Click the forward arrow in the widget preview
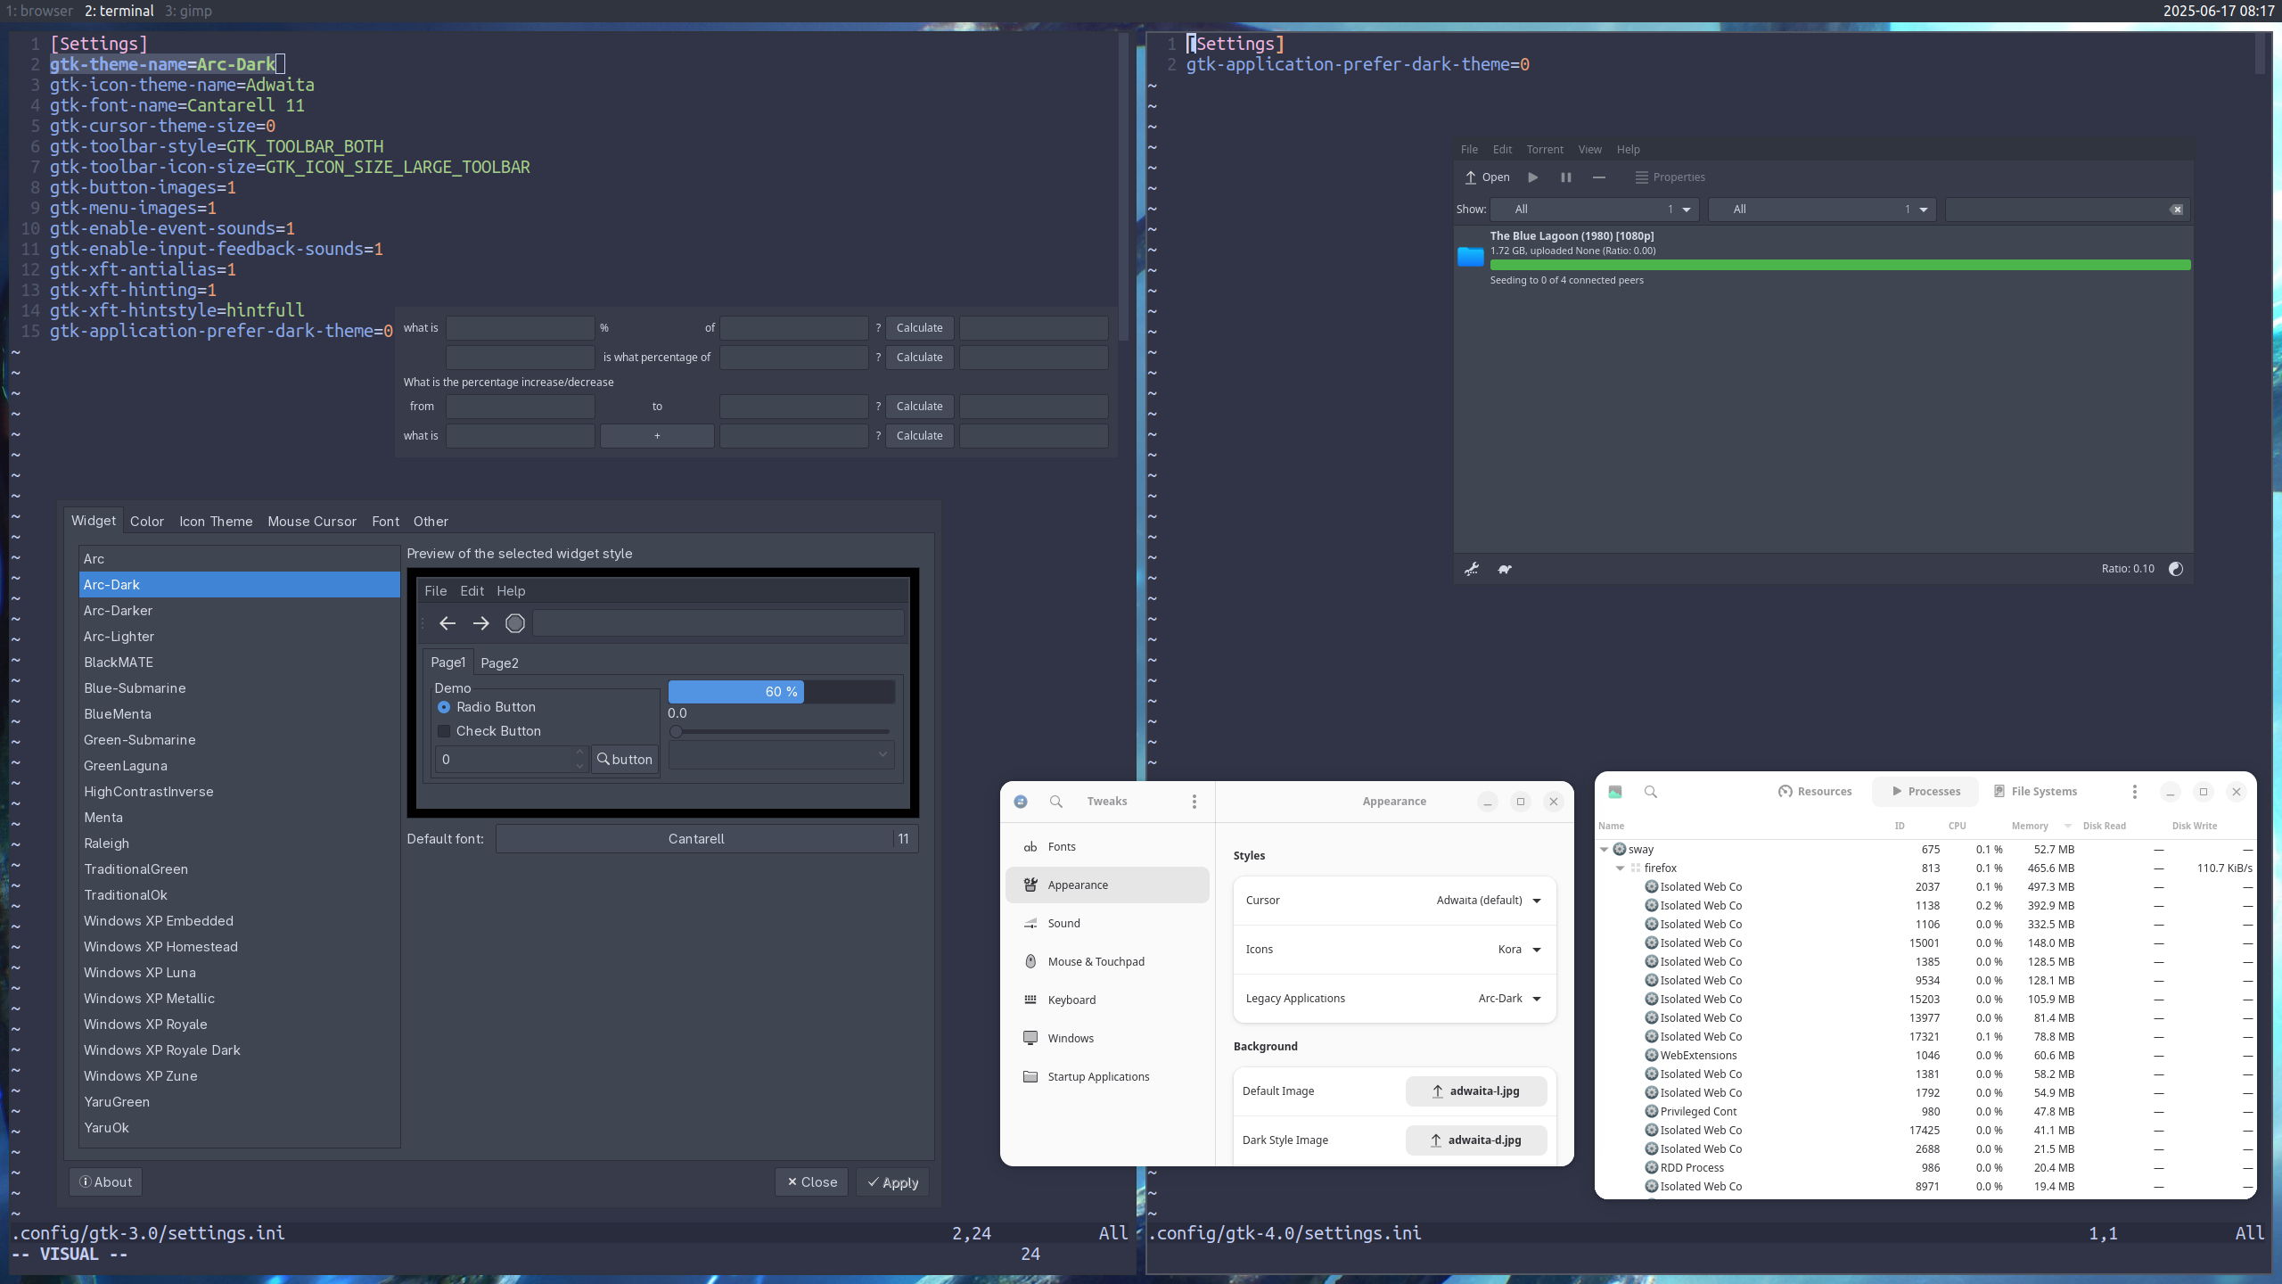 (x=480, y=623)
